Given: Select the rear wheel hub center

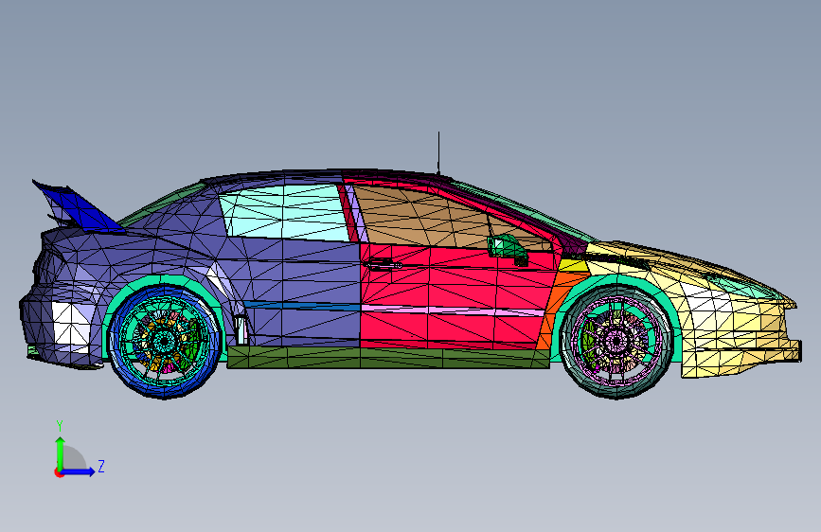Looking at the screenshot, I should coord(165,342).
